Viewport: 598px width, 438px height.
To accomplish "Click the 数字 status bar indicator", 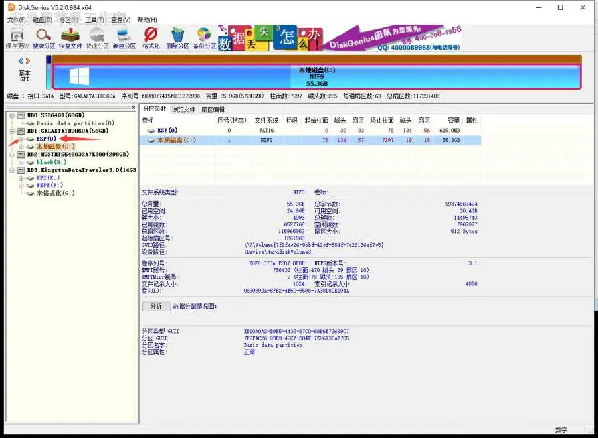I will pos(561,429).
